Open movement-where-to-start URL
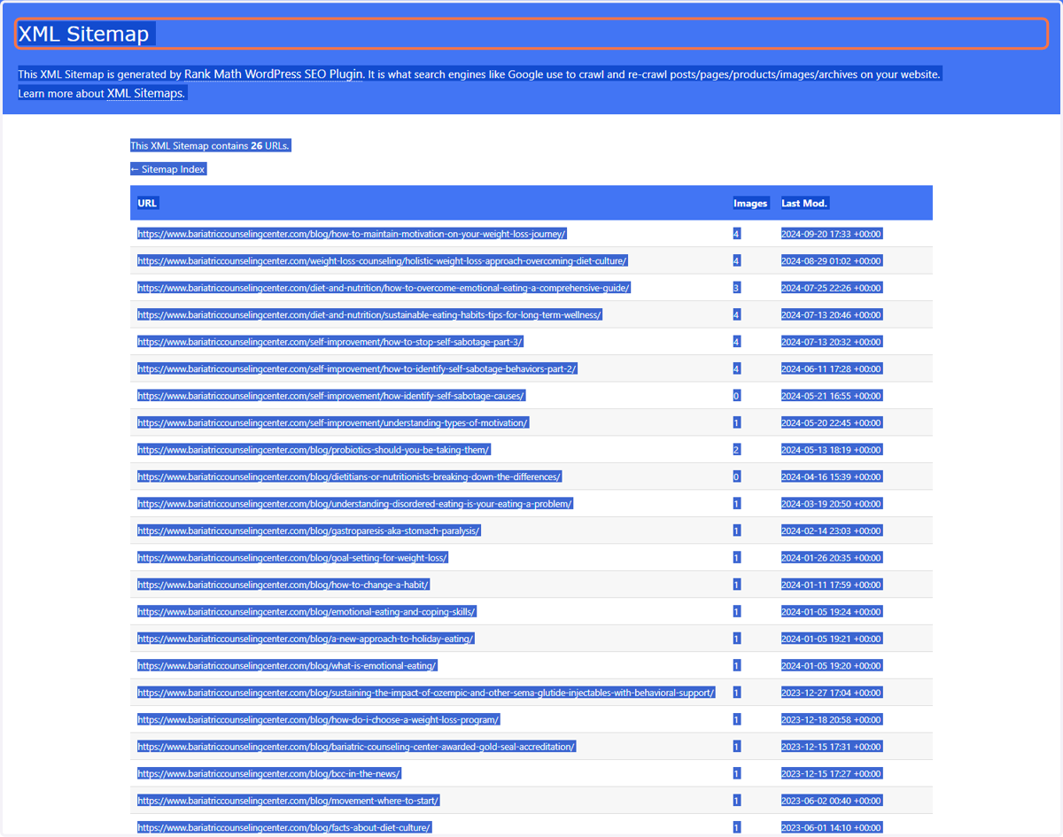The height and width of the screenshot is (837, 1063). [x=288, y=801]
